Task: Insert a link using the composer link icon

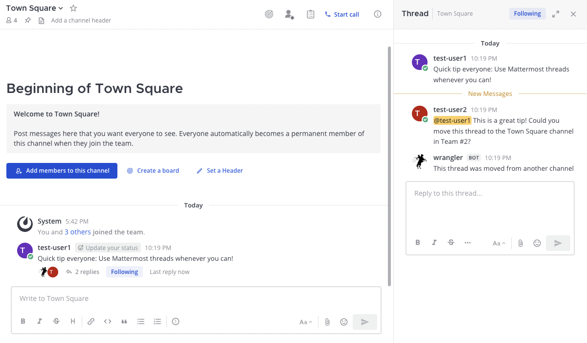Action: [x=91, y=321]
